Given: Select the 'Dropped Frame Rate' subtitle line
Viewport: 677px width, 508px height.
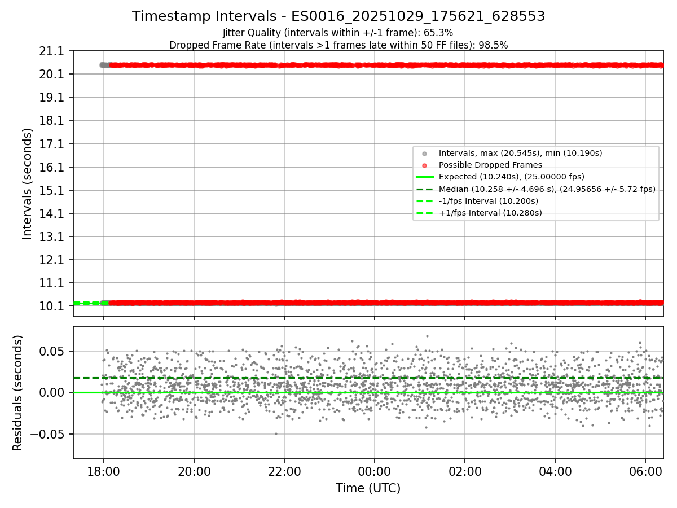Looking at the screenshot, I should click(338, 45).
